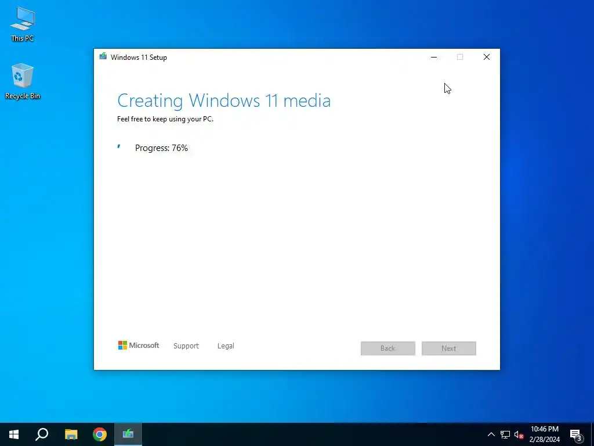
Task: Click the muted volume tray icon
Action: coord(519,434)
